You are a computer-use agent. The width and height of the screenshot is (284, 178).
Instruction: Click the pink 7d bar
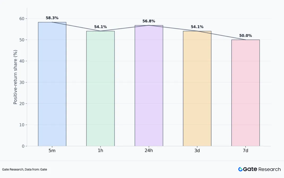[246, 93]
